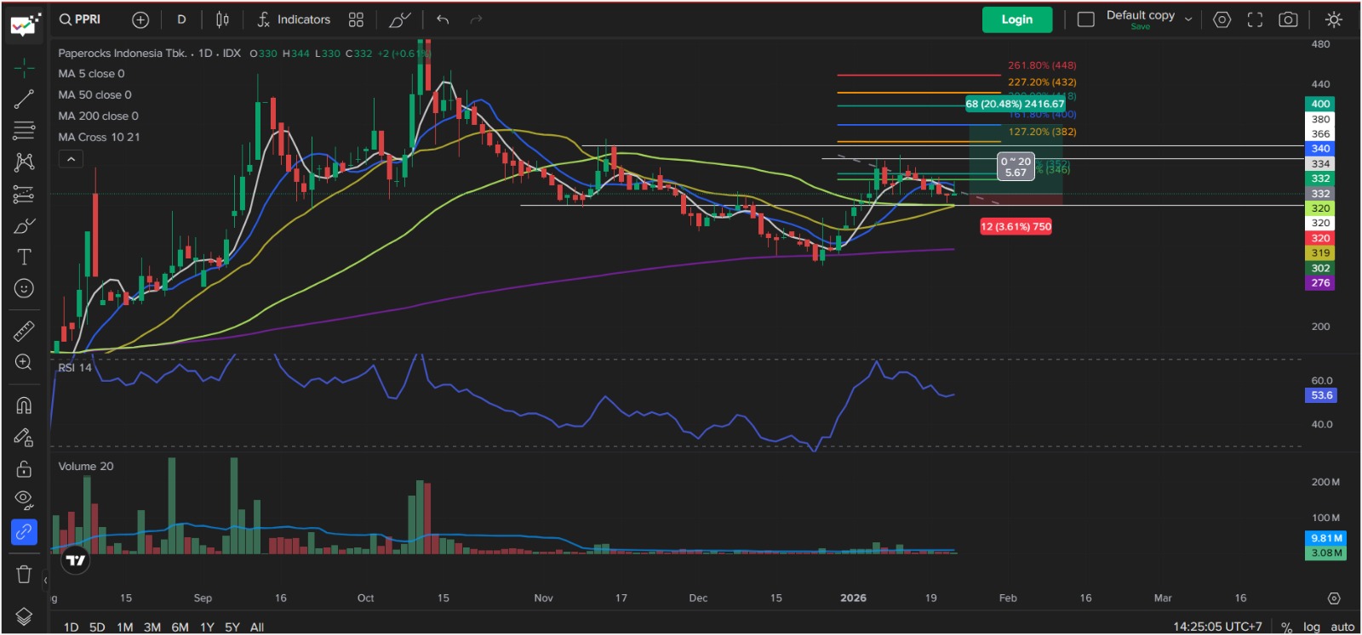Select the 1Y time range

[207, 627]
